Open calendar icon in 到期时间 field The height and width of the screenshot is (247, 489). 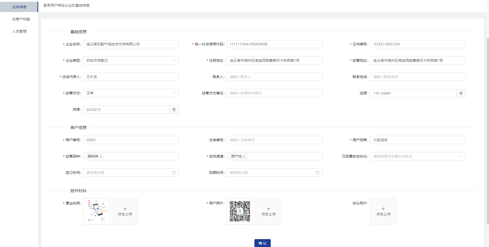click(317, 173)
